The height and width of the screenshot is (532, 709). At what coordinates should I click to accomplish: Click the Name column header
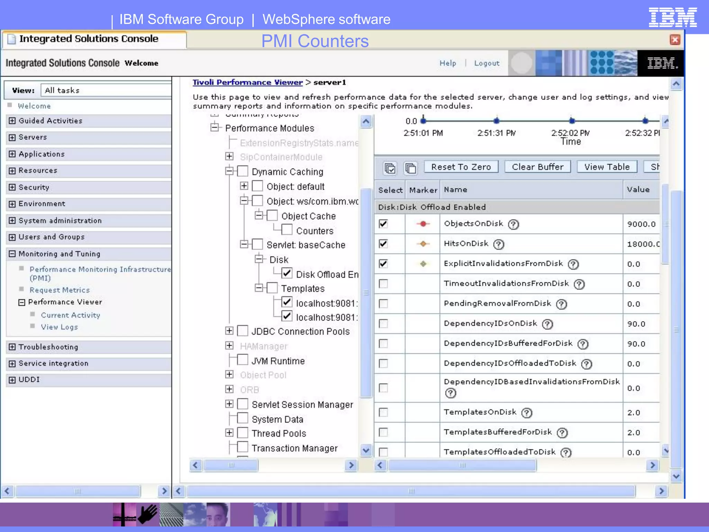click(531, 190)
